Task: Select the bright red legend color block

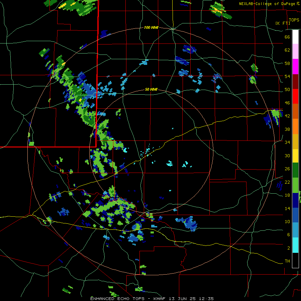Action: pyautogui.click(x=295, y=96)
